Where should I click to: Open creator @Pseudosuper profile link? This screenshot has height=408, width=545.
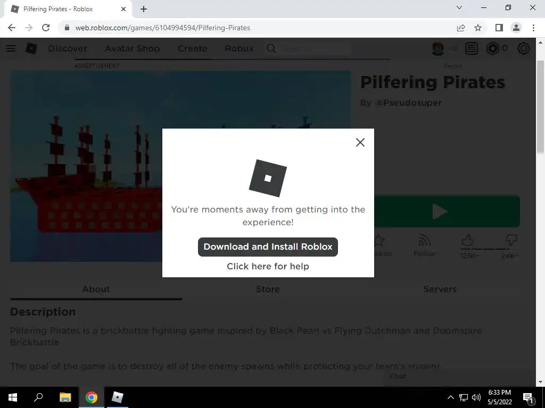point(408,103)
